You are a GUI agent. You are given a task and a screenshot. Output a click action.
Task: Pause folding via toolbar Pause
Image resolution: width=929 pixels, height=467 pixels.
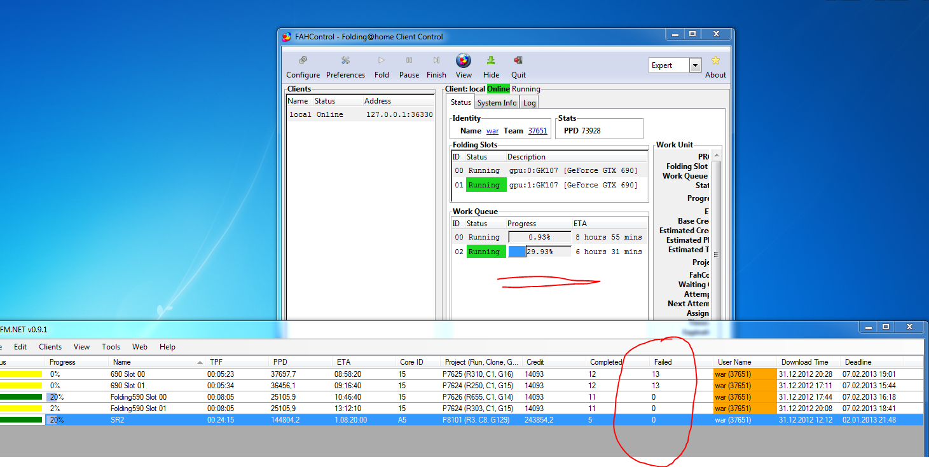pyautogui.click(x=409, y=67)
